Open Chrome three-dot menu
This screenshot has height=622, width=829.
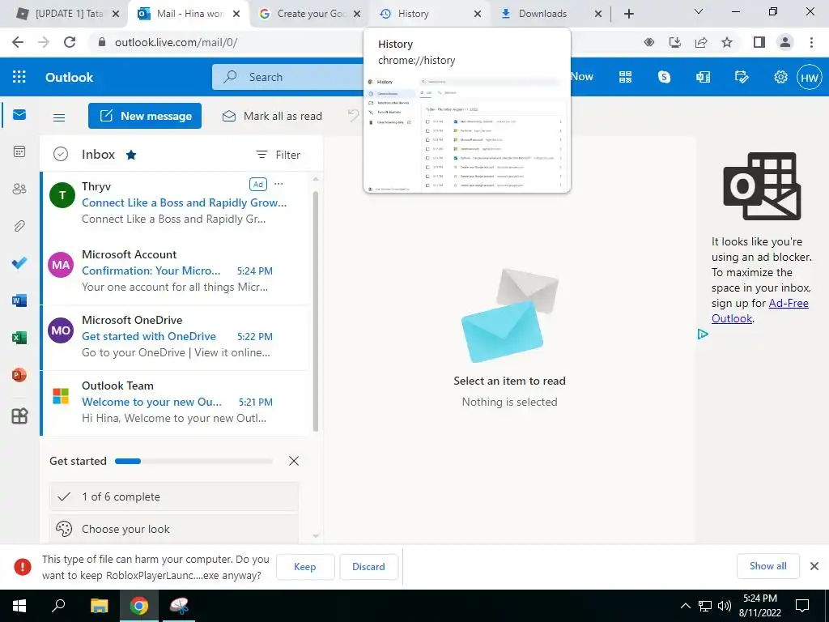(811, 42)
